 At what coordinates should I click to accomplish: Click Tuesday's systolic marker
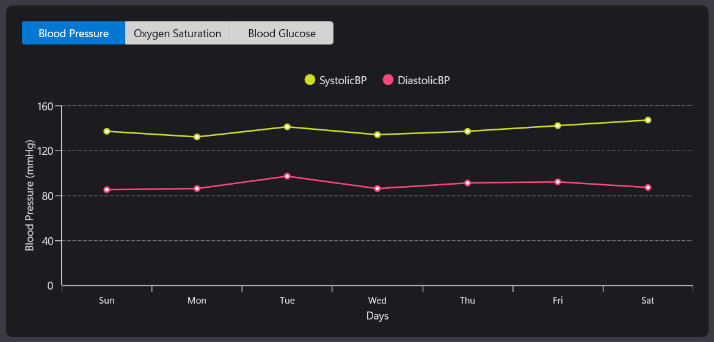tap(287, 127)
